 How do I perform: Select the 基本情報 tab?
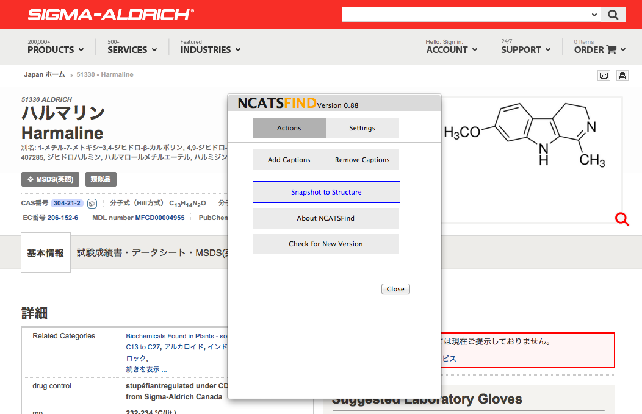45,253
